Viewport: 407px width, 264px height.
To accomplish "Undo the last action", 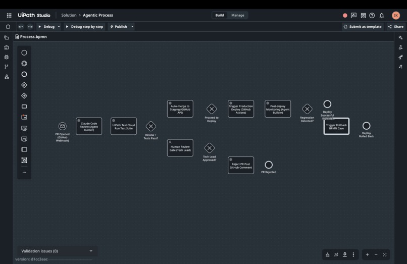I will (x=21, y=26).
